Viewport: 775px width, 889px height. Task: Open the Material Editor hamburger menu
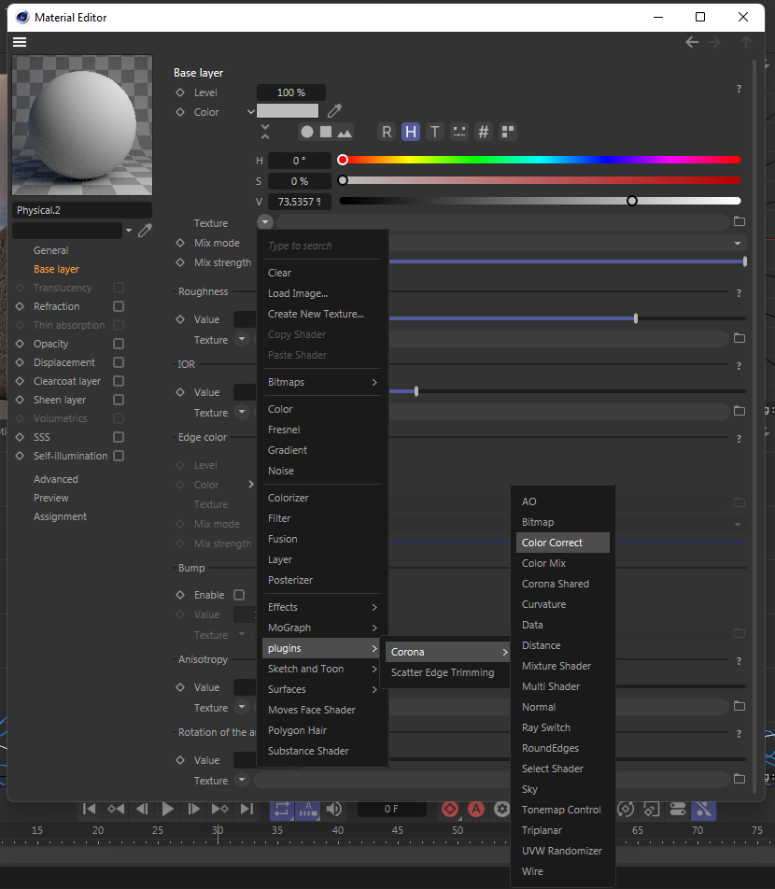[20, 42]
